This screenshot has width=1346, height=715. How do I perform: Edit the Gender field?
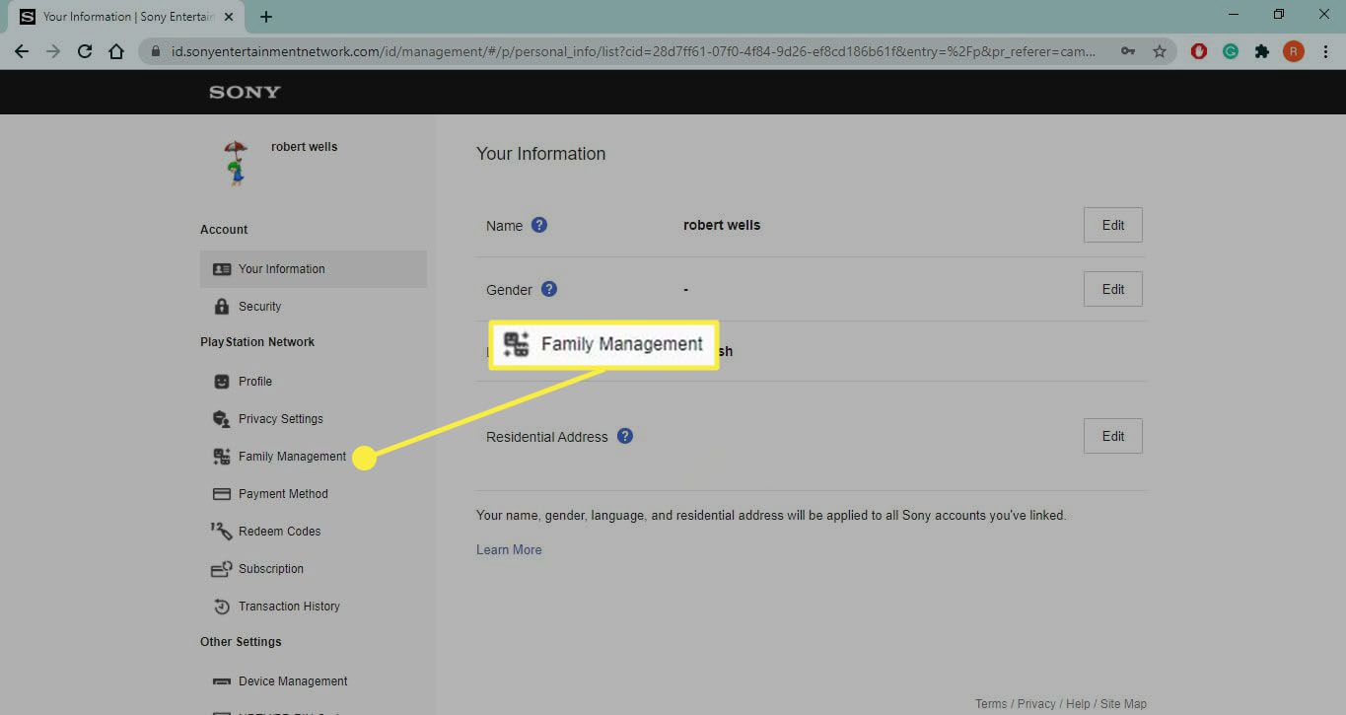pyautogui.click(x=1112, y=289)
